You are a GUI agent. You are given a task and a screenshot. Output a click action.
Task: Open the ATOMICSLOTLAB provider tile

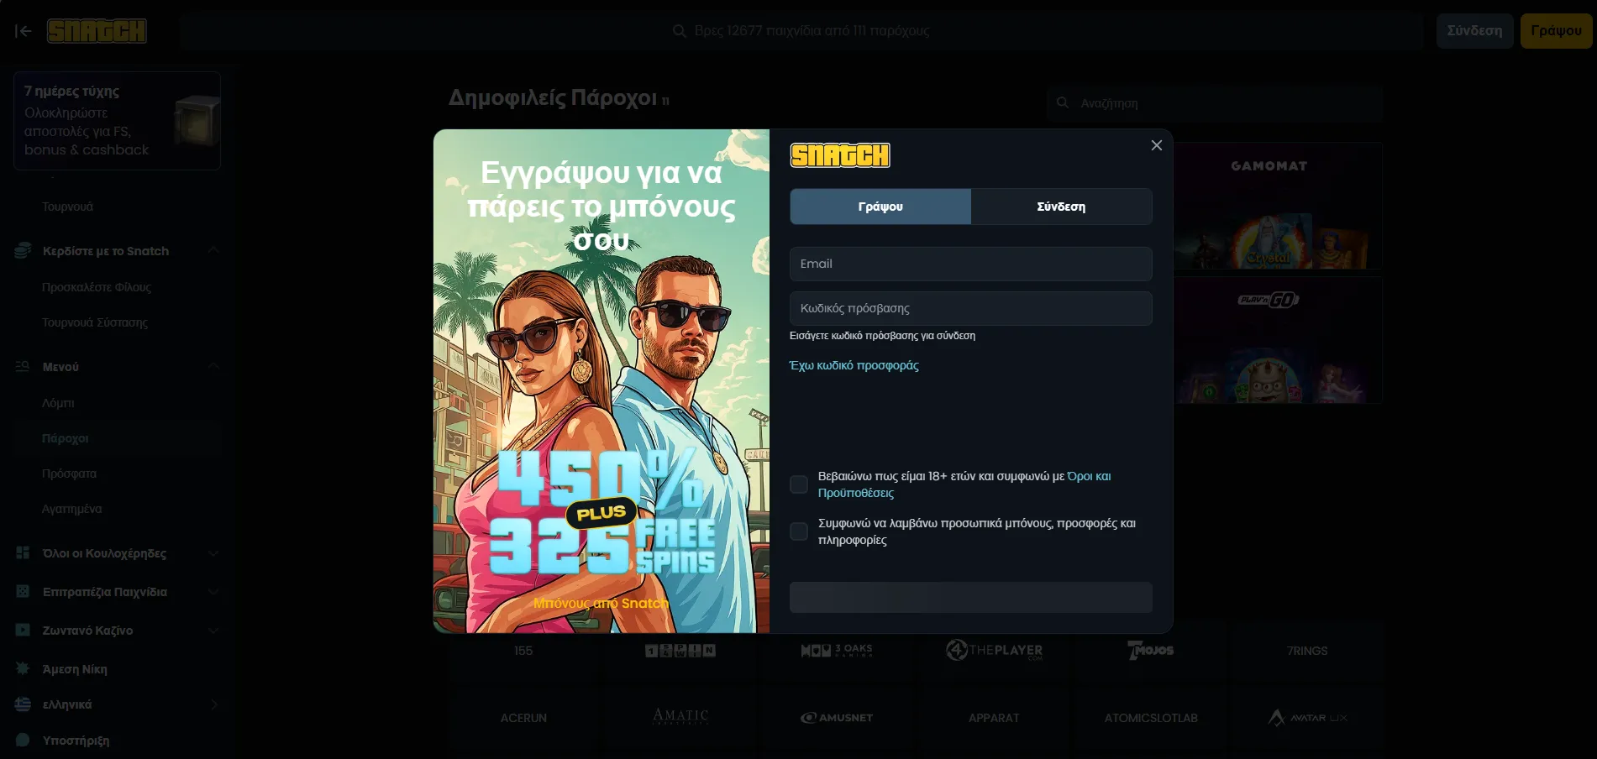click(x=1151, y=718)
